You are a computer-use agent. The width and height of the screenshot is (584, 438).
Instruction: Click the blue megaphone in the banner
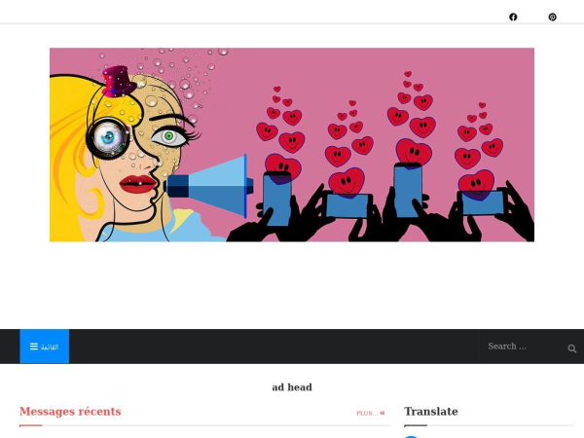pyautogui.click(x=209, y=186)
